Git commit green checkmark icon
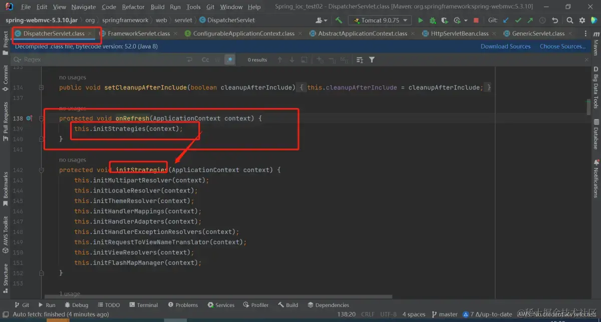 click(x=518, y=20)
